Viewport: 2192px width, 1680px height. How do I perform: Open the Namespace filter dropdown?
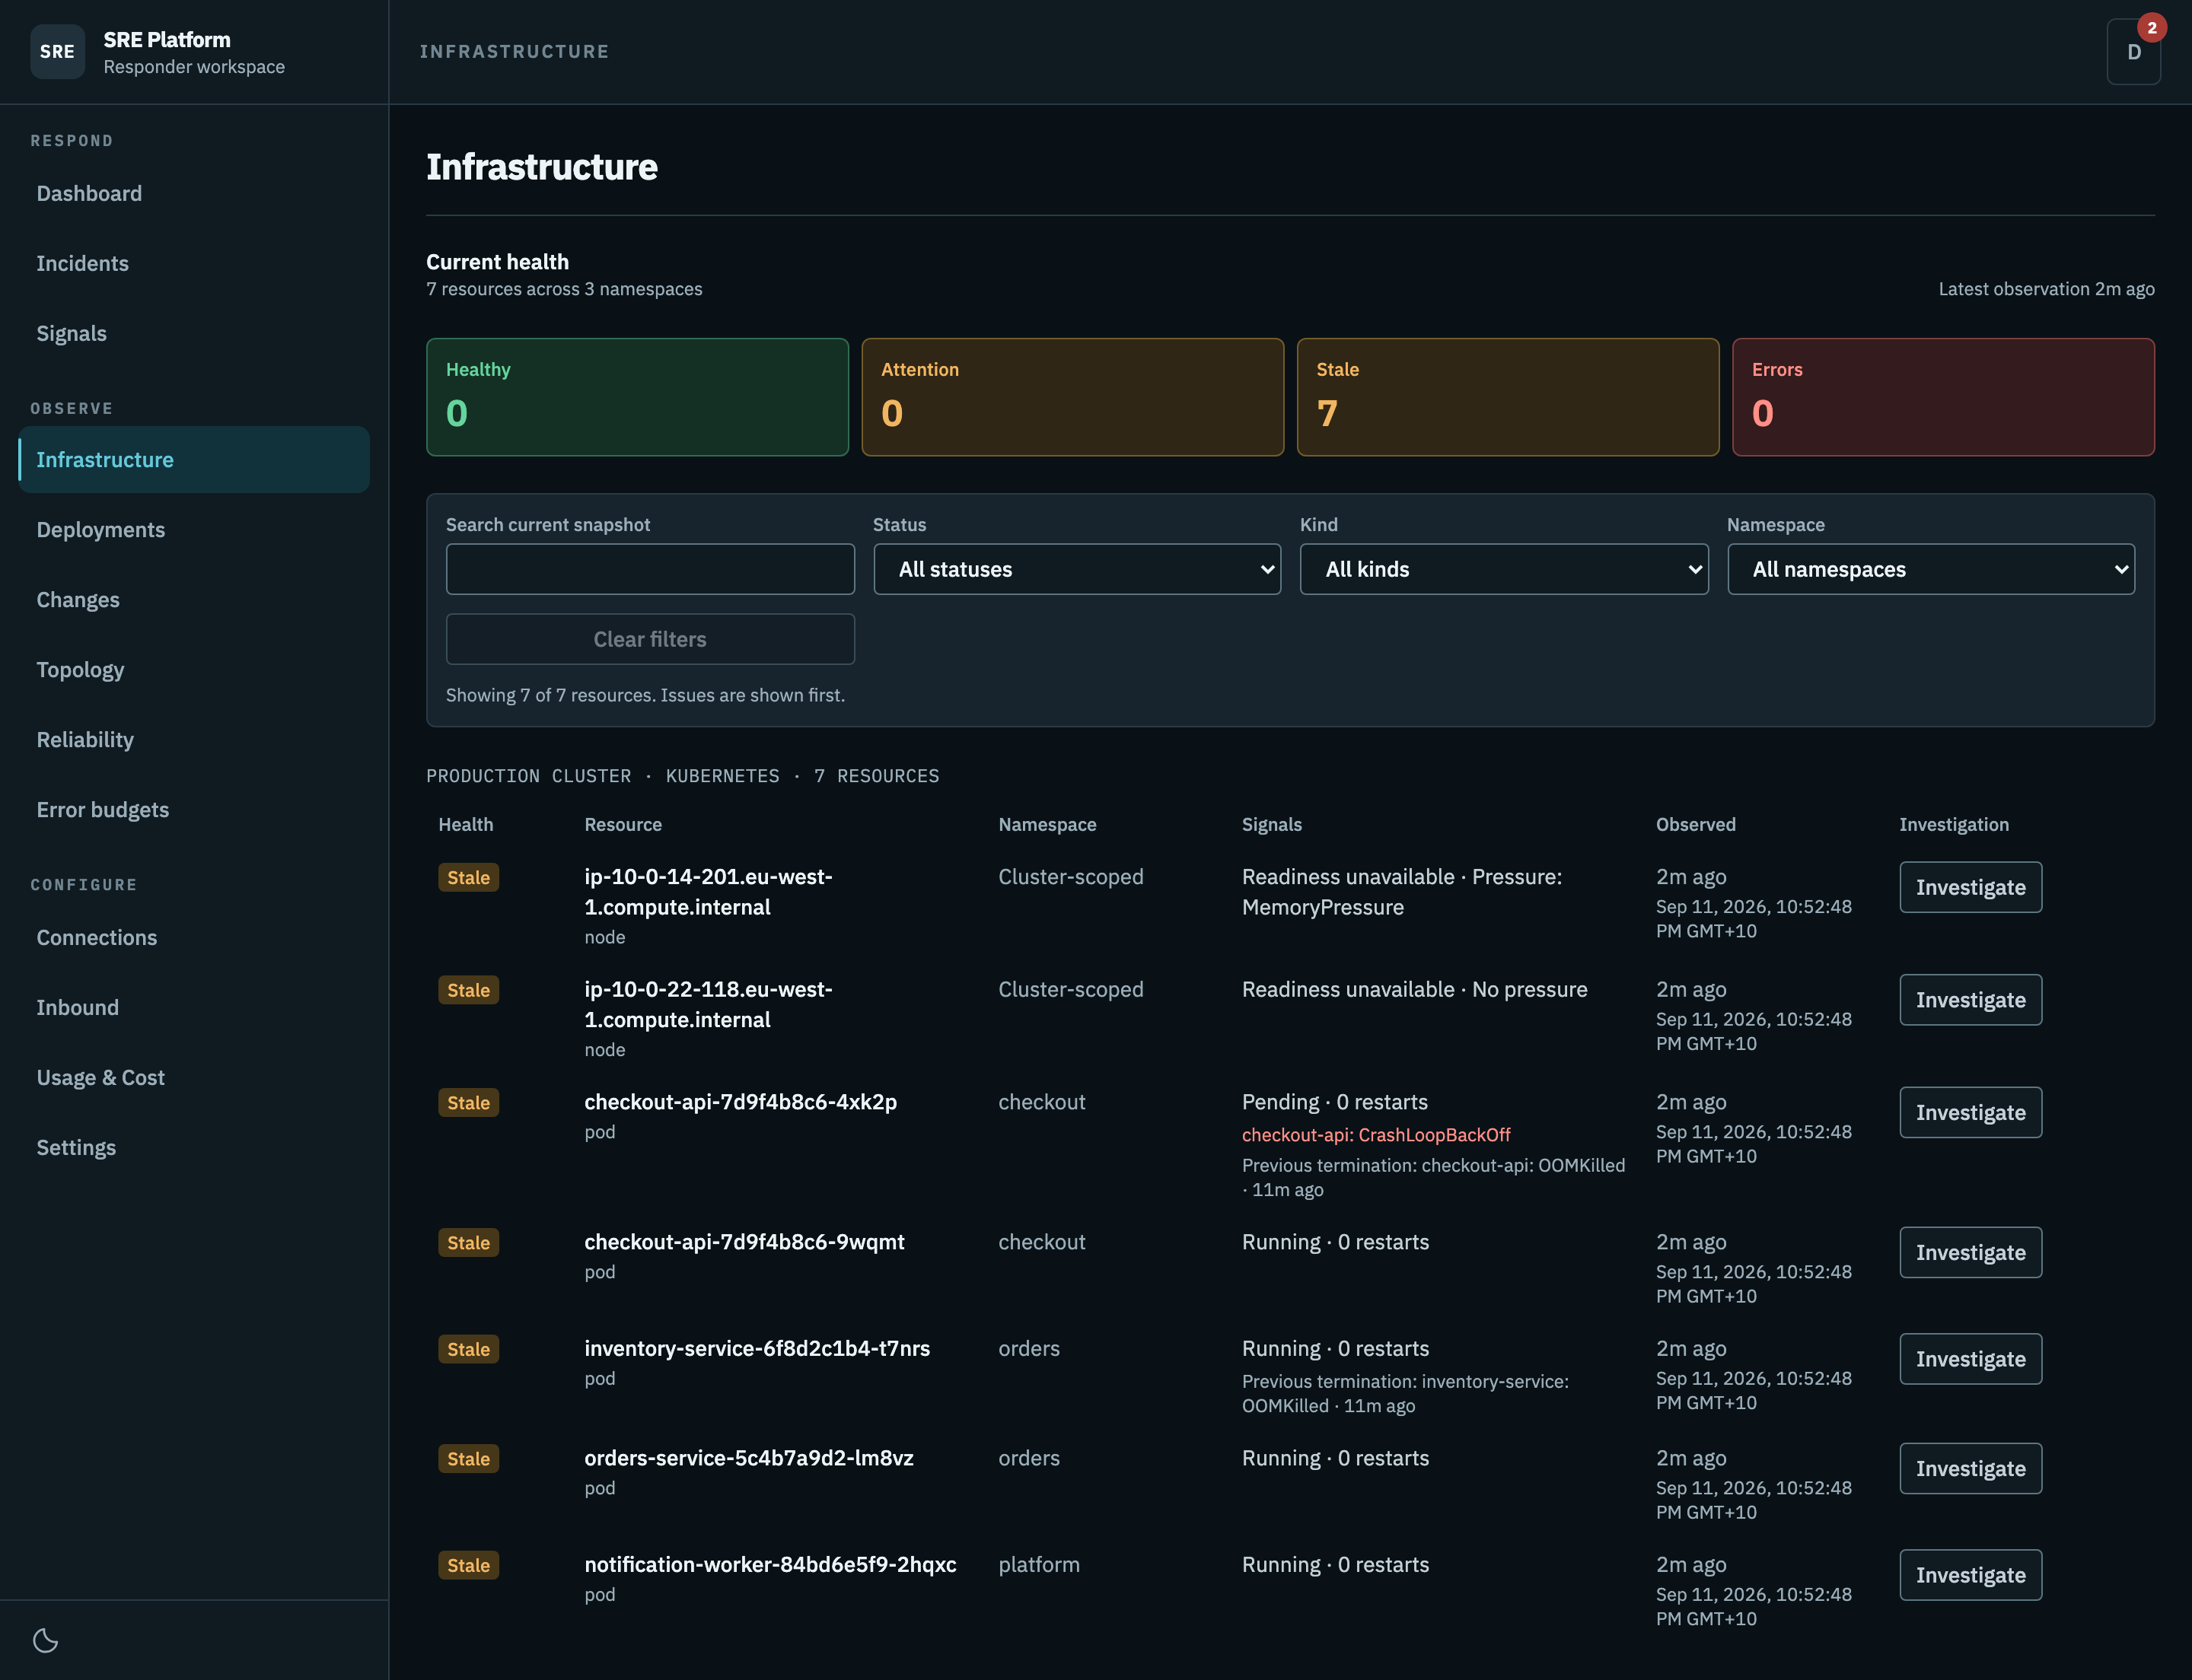tap(1931, 569)
